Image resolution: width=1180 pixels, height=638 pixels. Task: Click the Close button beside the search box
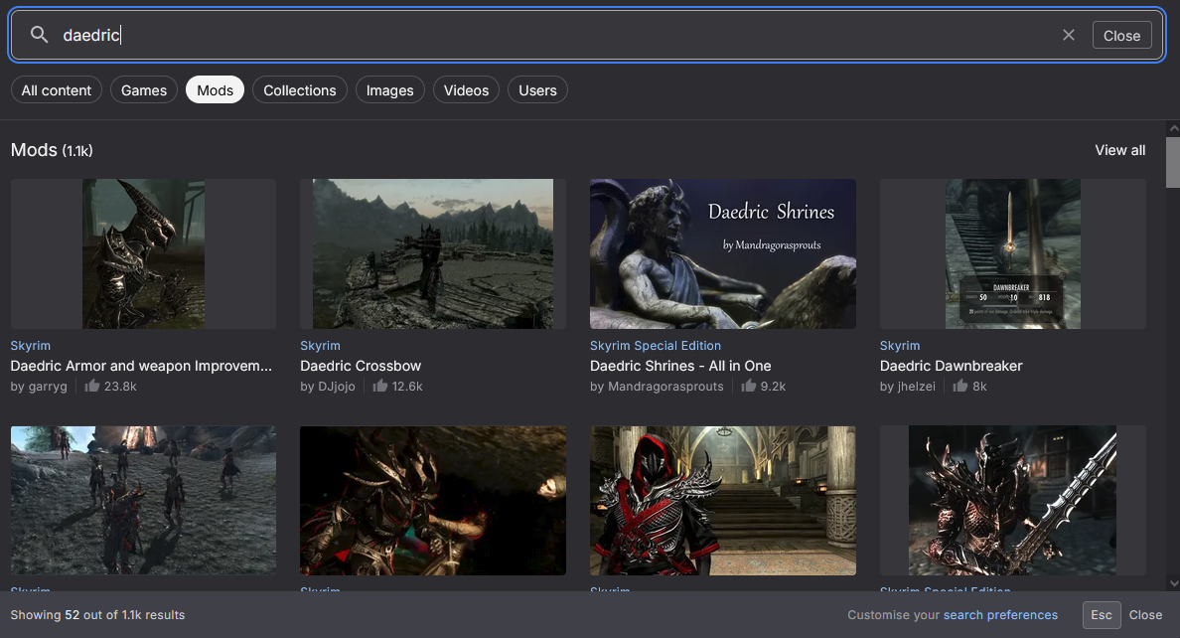[1122, 36]
